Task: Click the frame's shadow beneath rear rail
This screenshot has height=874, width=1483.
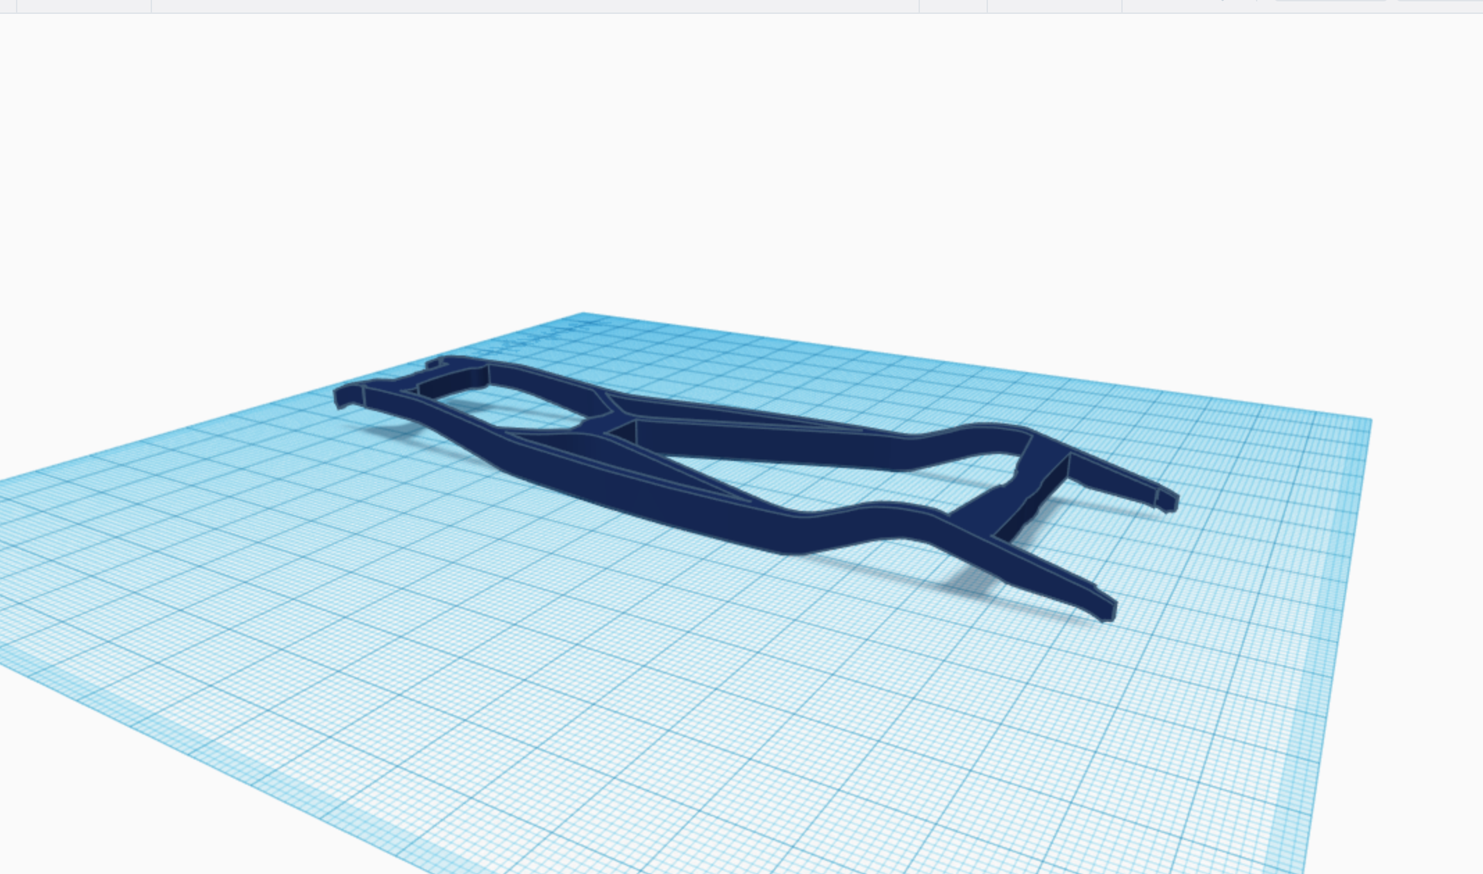Action: [x=972, y=580]
